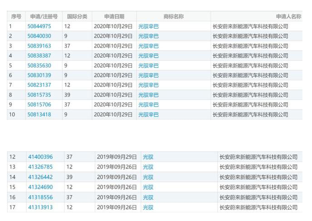Open application number 50813418
This screenshot has width=312, height=221.
coord(39,115)
